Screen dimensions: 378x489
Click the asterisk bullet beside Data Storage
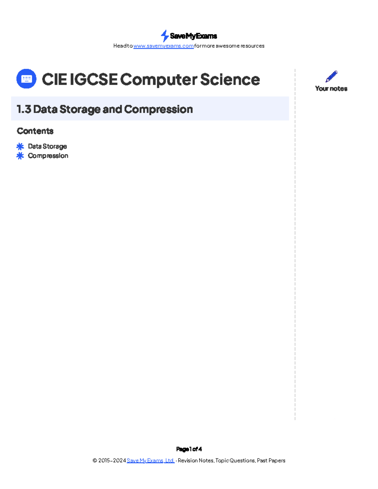pyautogui.click(x=20, y=146)
